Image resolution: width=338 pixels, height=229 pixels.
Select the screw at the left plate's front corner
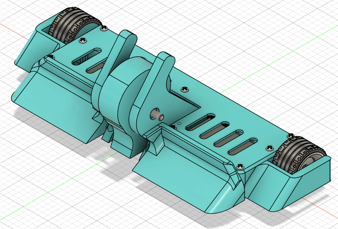(51, 57)
